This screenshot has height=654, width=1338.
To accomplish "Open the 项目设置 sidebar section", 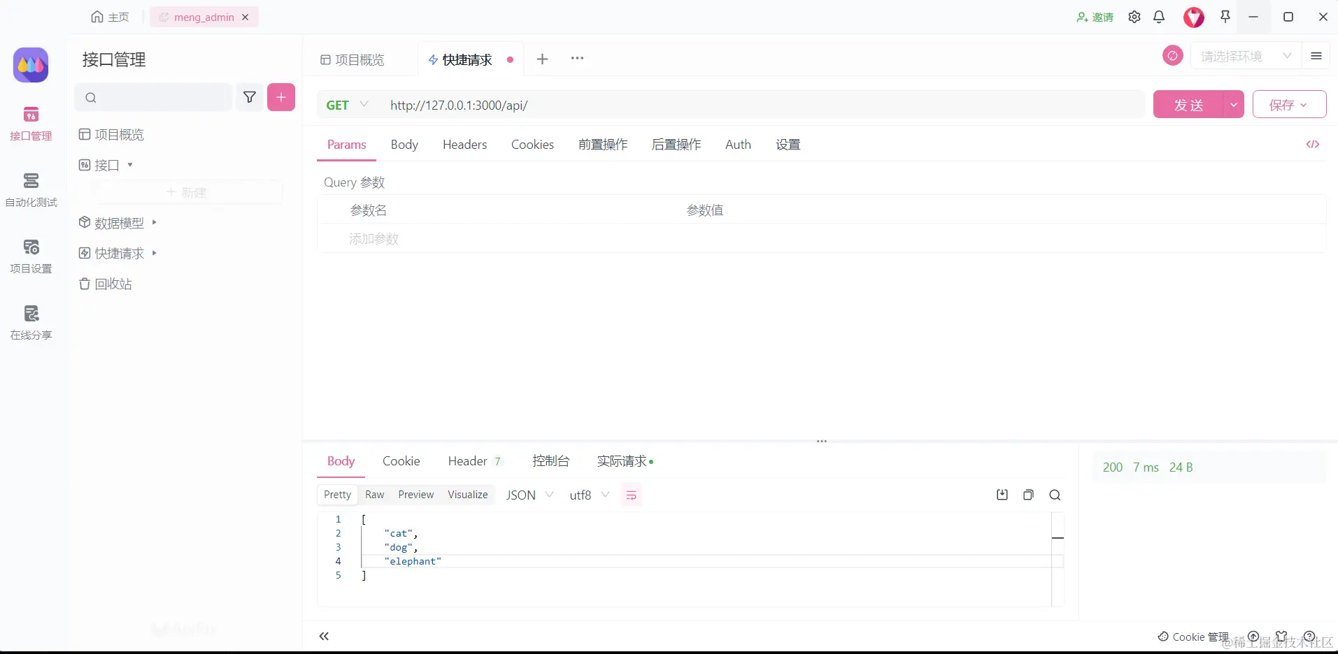I will 31,256.
